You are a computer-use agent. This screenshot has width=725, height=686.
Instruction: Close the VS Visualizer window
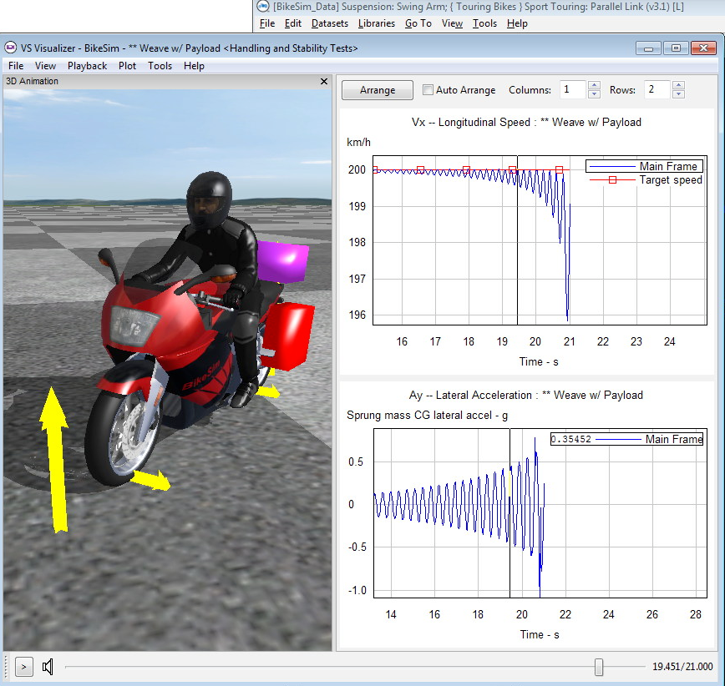pyautogui.click(x=704, y=48)
